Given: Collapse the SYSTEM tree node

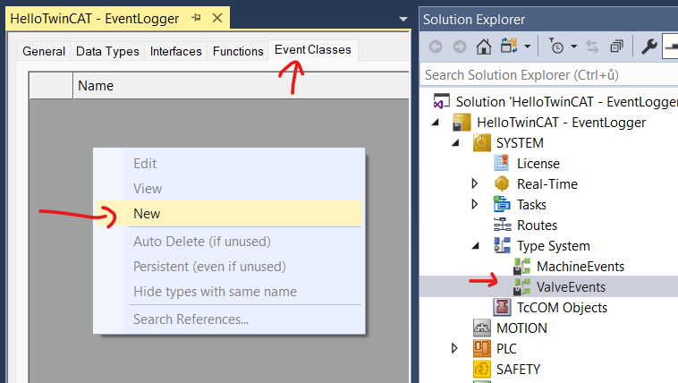Looking at the screenshot, I should pos(455,143).
